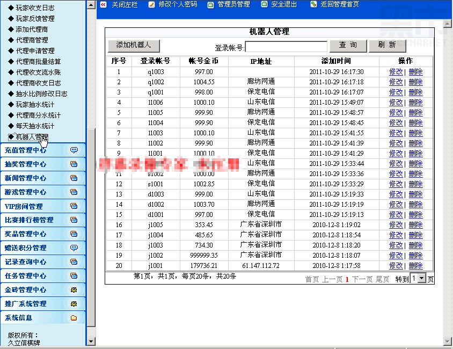Screen dimensions: 453x349
Task: Click 修改 for account j1001
Action: click(396, 265)
